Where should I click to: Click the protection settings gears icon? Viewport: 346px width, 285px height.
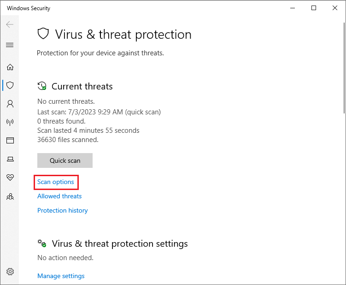42,243
